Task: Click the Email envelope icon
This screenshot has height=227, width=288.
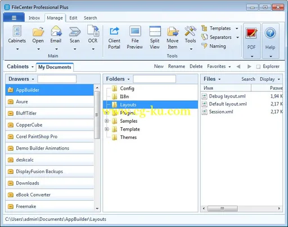Action: point(56,31)
